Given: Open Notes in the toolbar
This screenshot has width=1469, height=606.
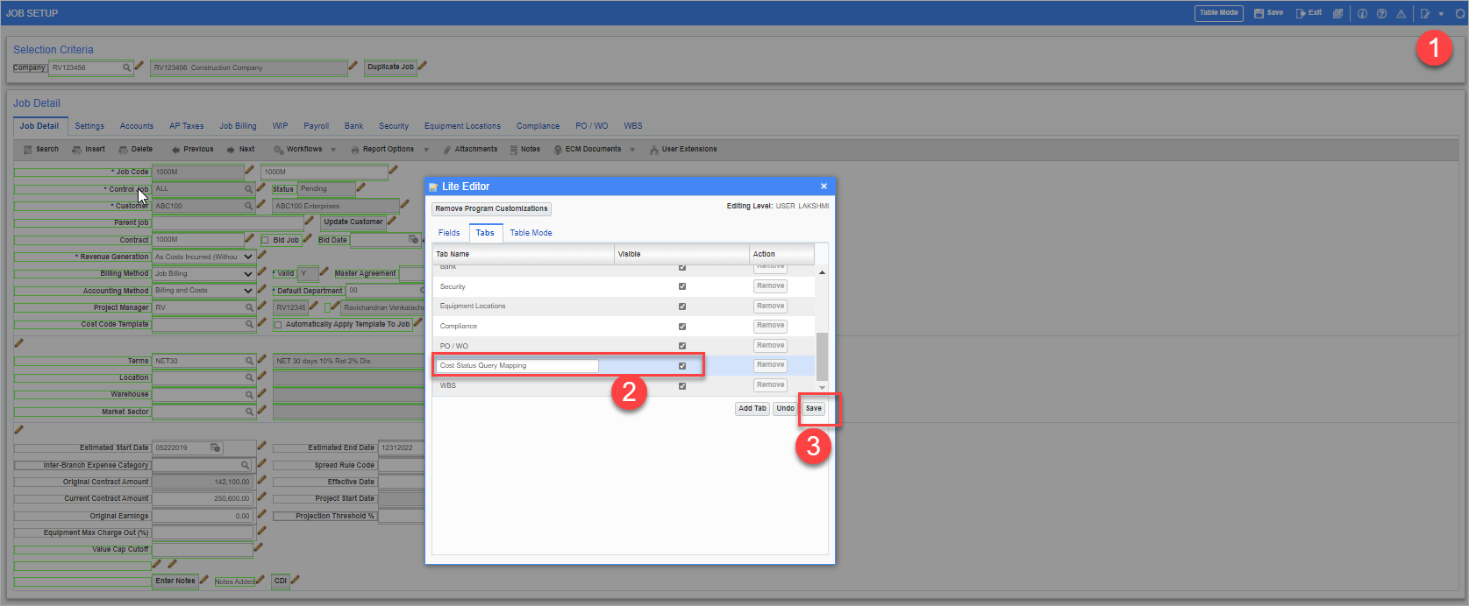Looking at the screenshot, I should coord(524,149).
